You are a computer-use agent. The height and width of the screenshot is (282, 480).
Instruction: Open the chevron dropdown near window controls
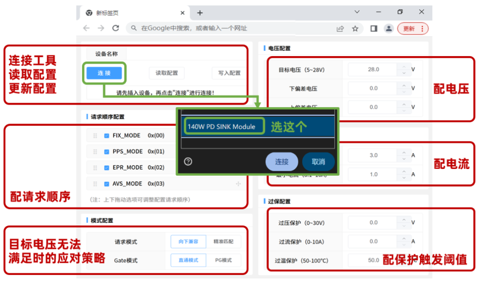click(357, 12)
